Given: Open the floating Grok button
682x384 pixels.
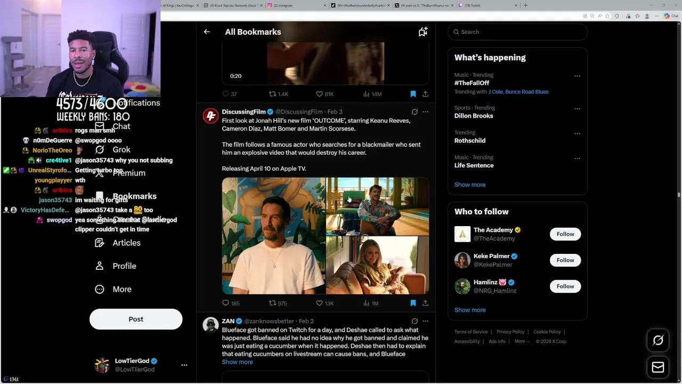Looking at the screenshot, I should 658,340.
